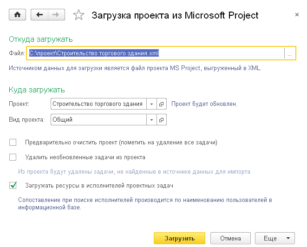
Task: Uncheck 'Загружать ресурсы в исполнителей' checkbox
Action: (13, 186)
